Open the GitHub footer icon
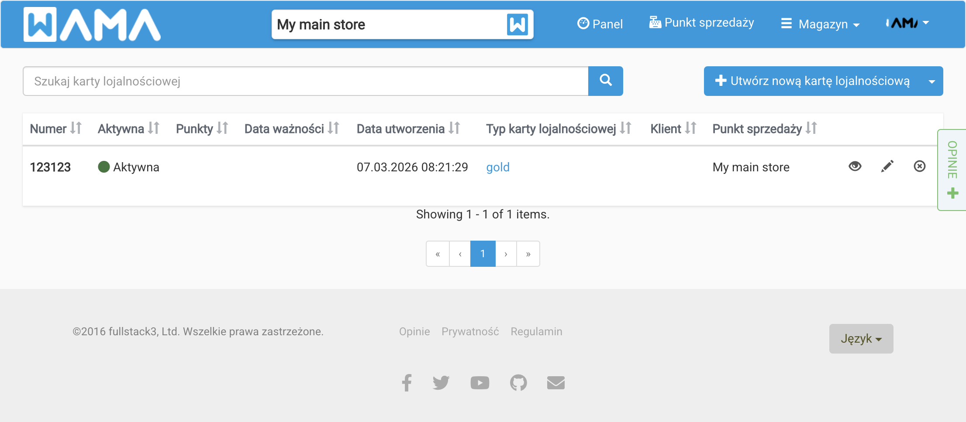The width and height of the screenshot is (966, 422). 518,383
